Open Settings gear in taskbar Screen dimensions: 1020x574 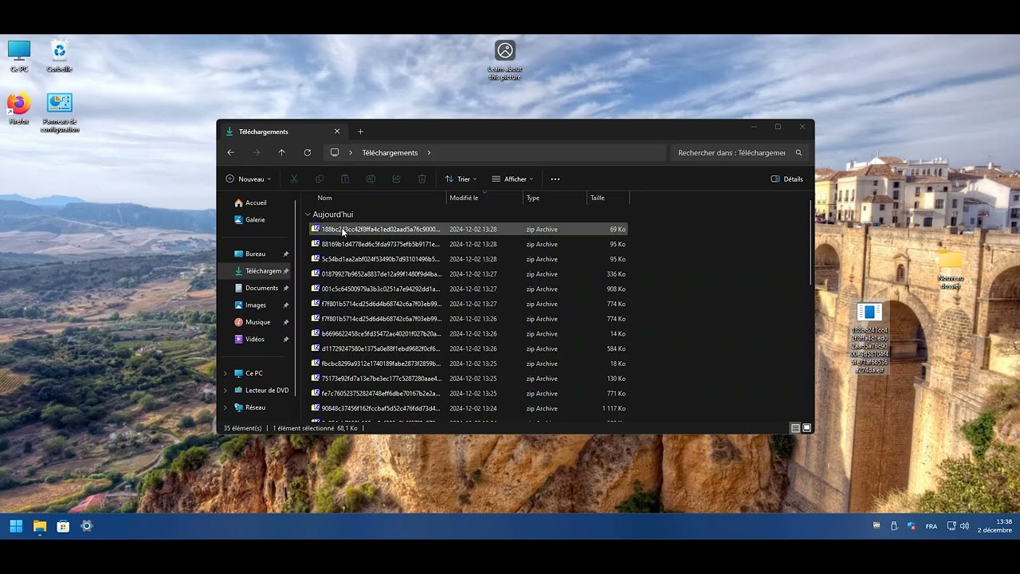click(87, 526)
